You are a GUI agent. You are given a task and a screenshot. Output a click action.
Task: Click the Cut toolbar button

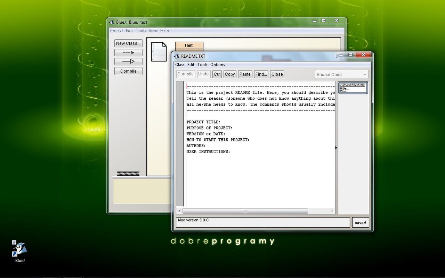(x=217, y=74)
